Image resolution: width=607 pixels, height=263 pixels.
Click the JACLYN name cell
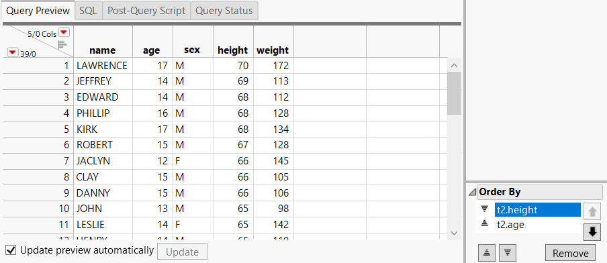click(103, 160)
